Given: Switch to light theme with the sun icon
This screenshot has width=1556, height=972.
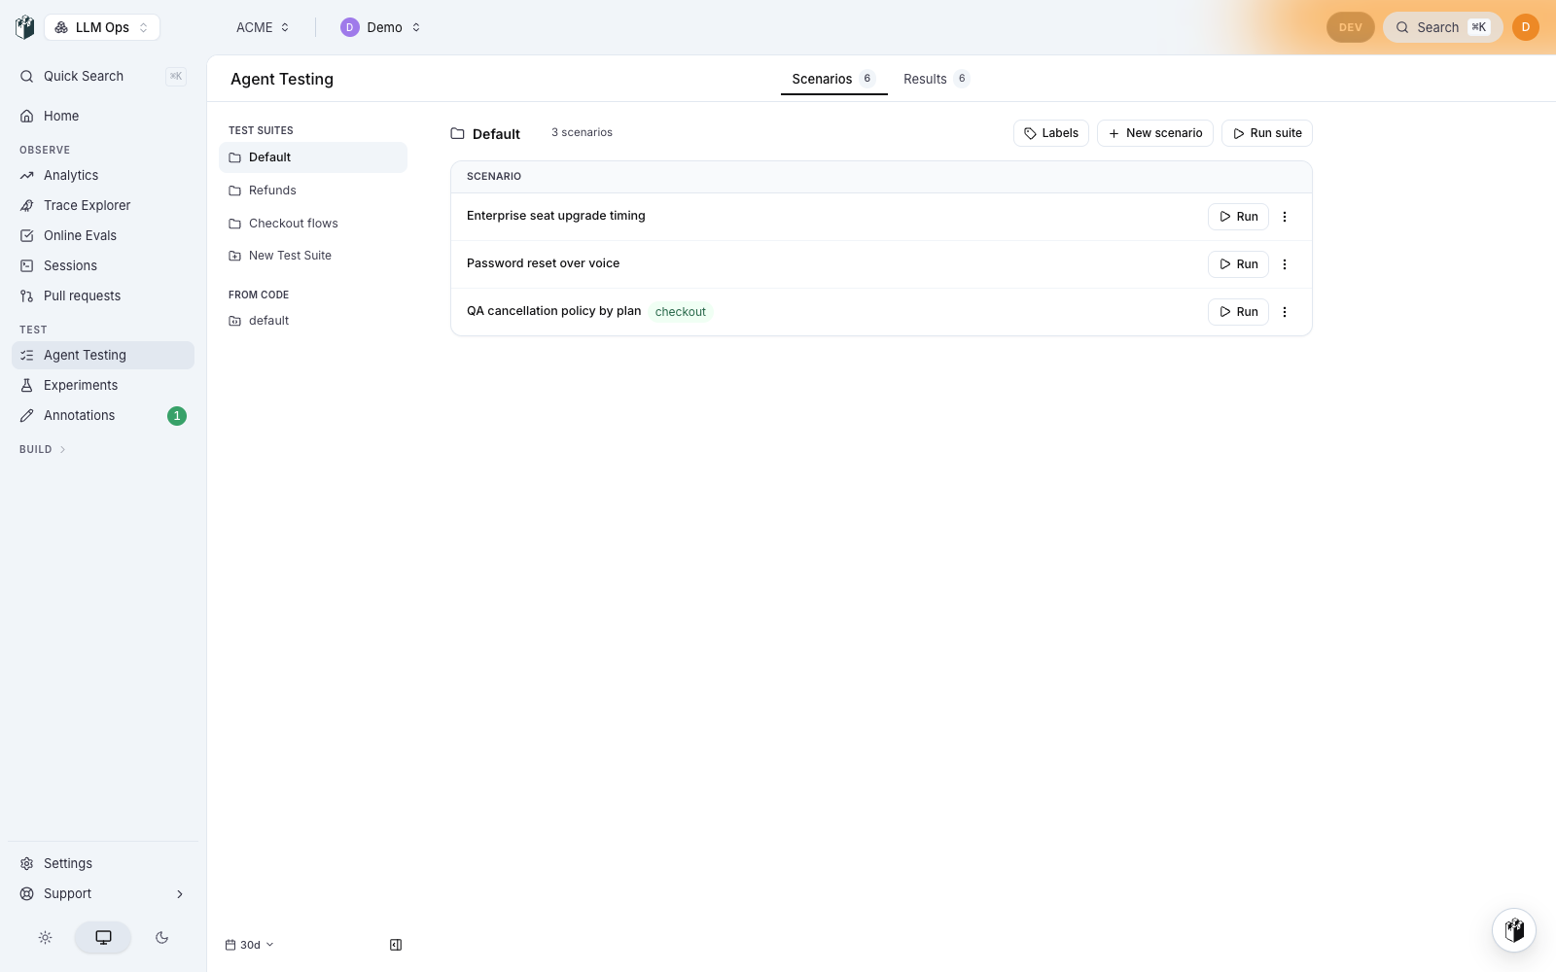Looking at the screenshot, I should click(45, 938).
